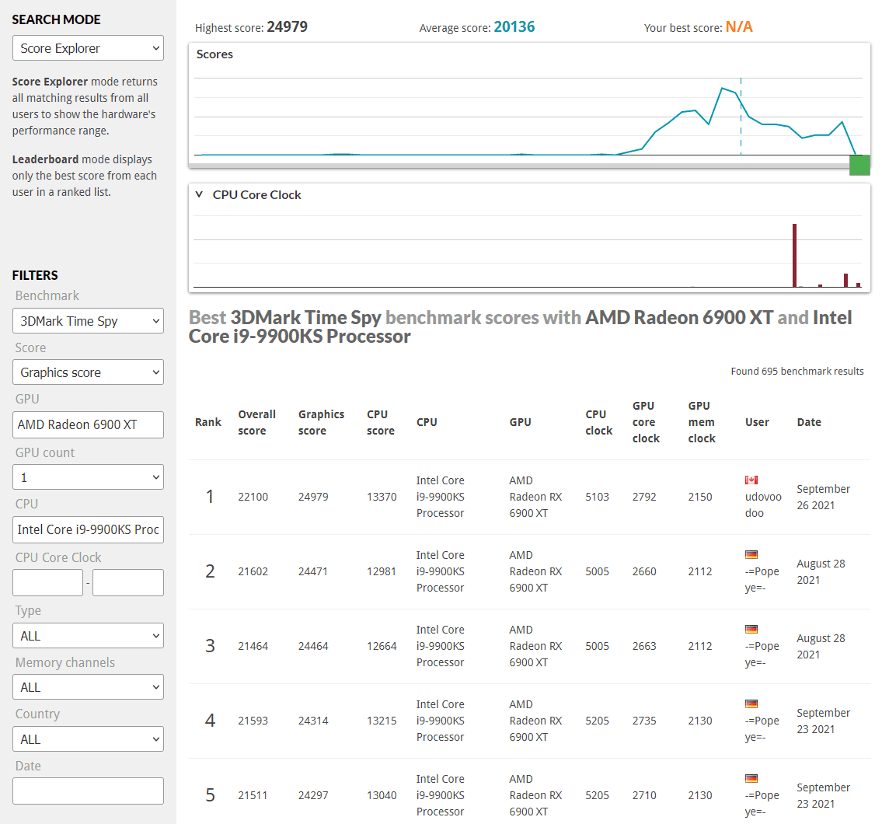Click the Found 695 benchmark results text
This screenshot has width=882, height=824.
pyautogui.click(x=797, y=372)
